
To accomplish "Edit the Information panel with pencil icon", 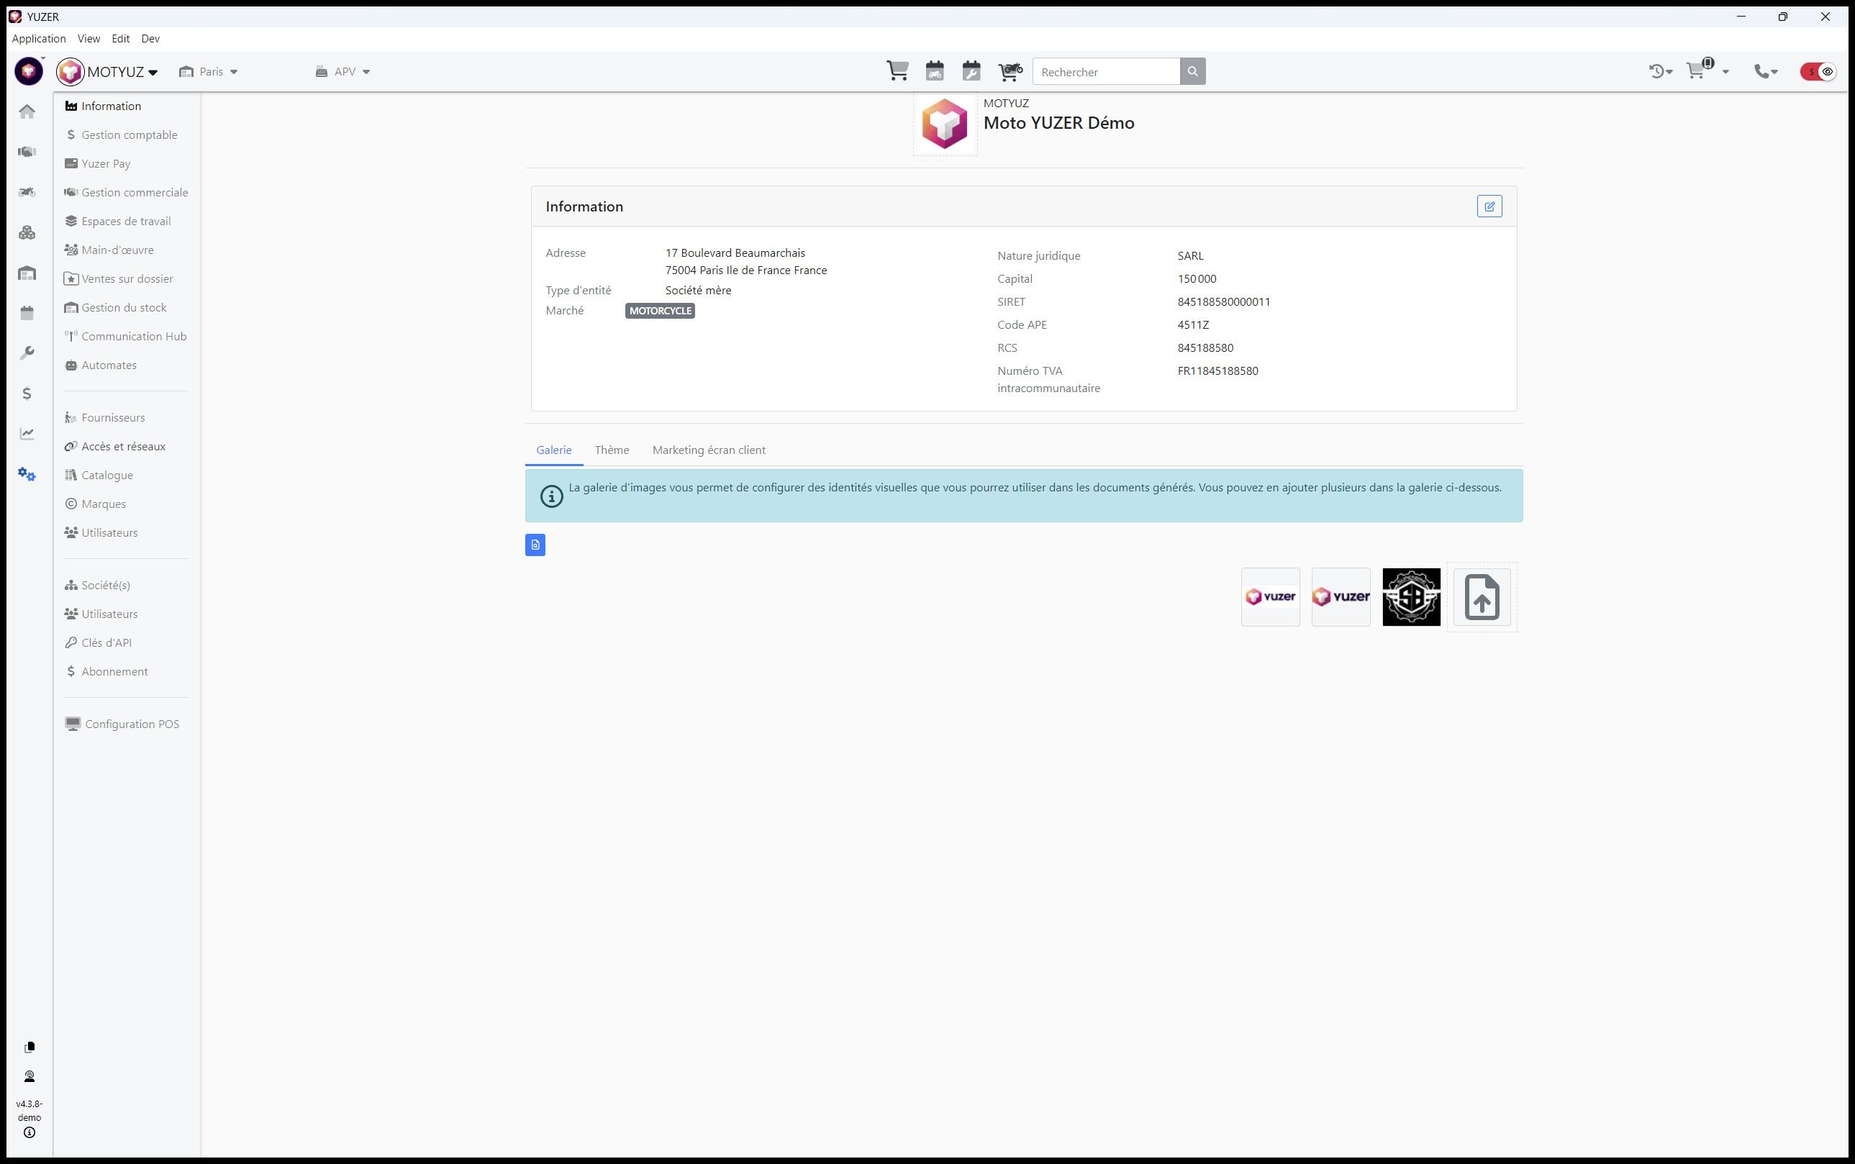I will tap(1489, 206).
